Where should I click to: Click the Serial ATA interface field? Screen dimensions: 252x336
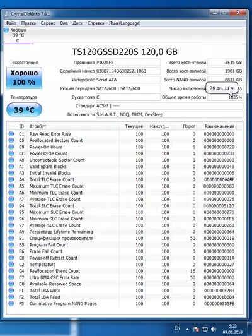pos(128,80)
